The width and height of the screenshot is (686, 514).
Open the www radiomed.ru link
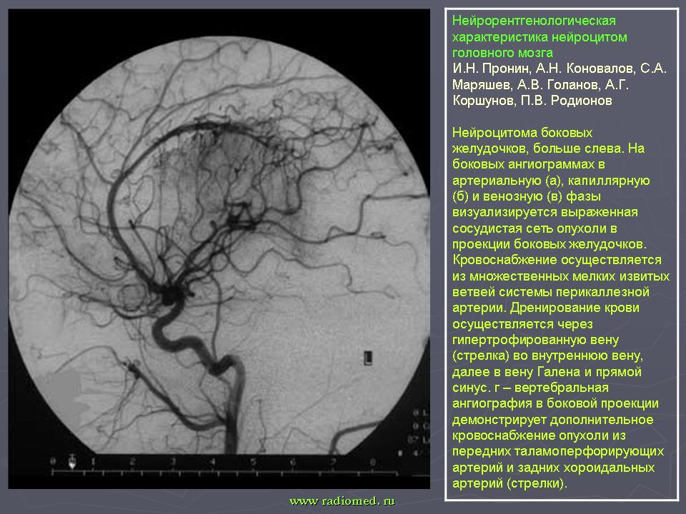342,501
